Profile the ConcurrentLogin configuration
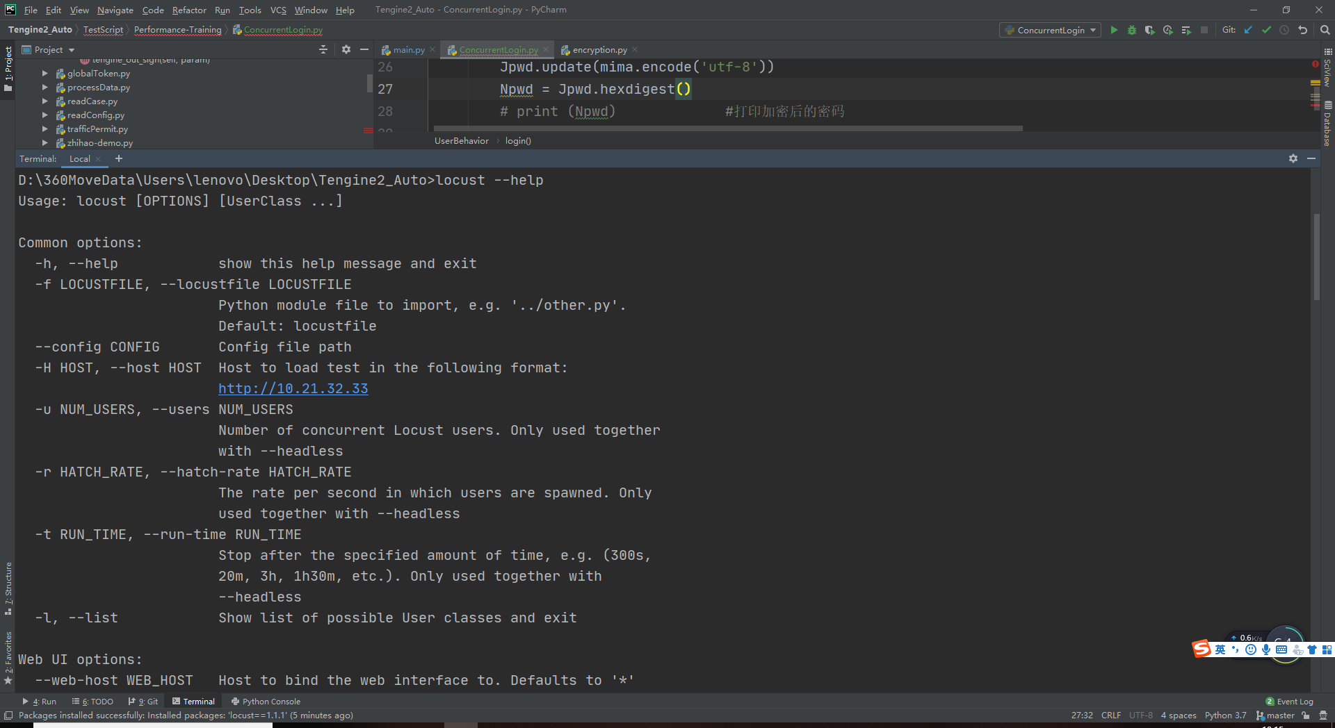Image resolution: width=1335 pixels, height=728 pixels. point(1168,30)
